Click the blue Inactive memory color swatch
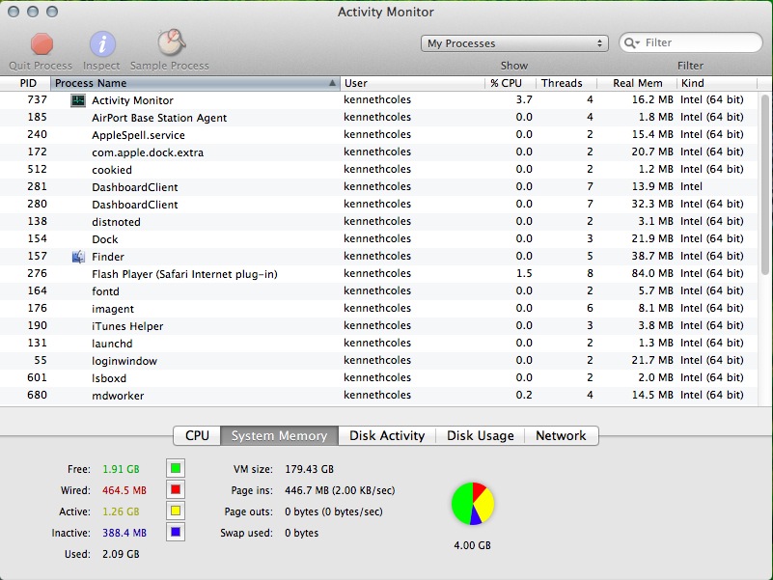The width and height of the screenshot is (773, 580). [x=176, y=532]
